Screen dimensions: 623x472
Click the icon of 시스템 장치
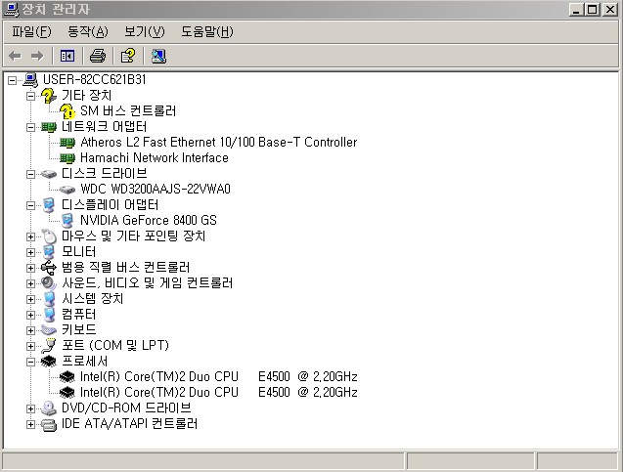49,299
